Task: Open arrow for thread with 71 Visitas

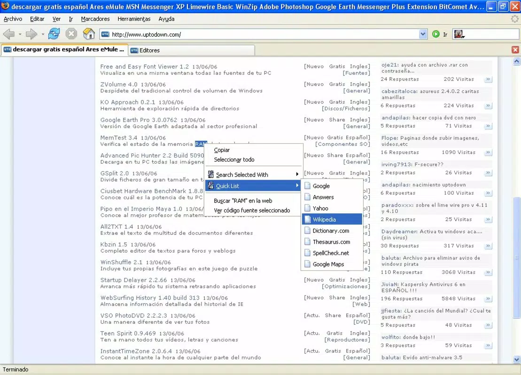Action: pos(488,126)
